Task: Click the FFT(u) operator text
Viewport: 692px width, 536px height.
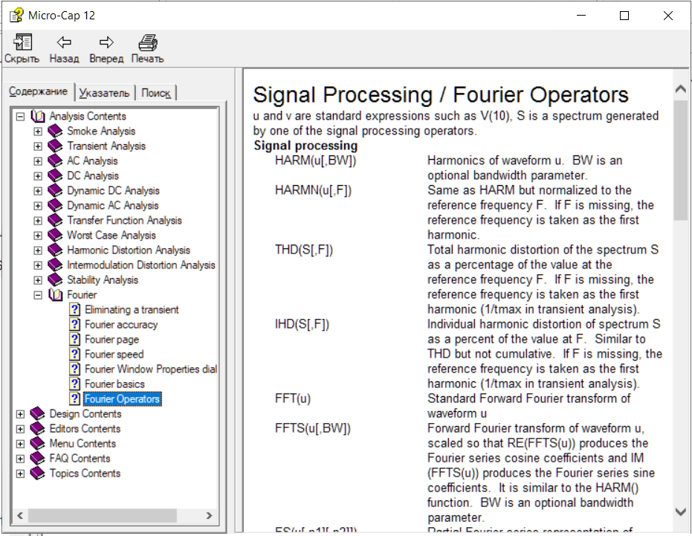Action: coord(293,398)
